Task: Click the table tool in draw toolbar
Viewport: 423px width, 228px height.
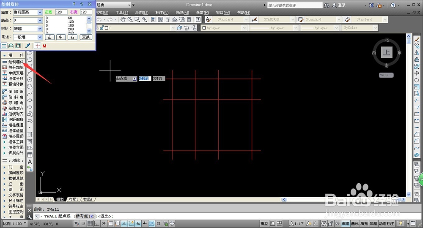Action: pos(30,155)
